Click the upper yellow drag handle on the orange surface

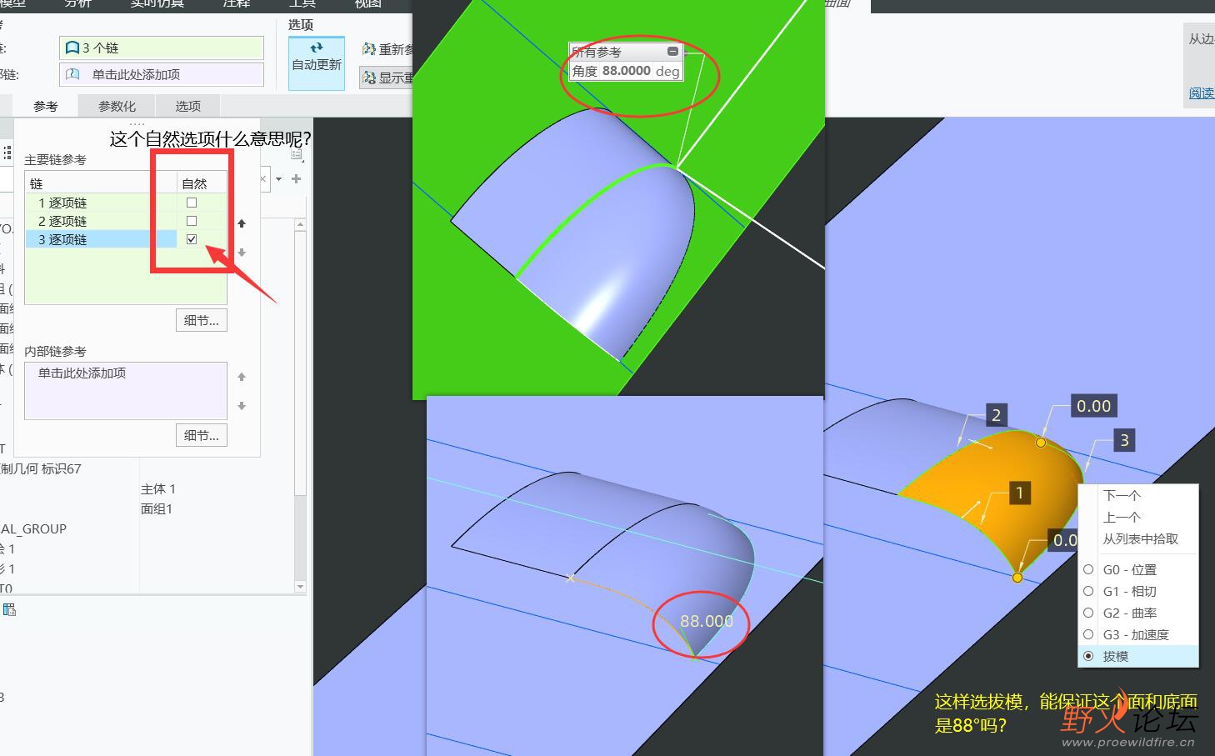1040,443
